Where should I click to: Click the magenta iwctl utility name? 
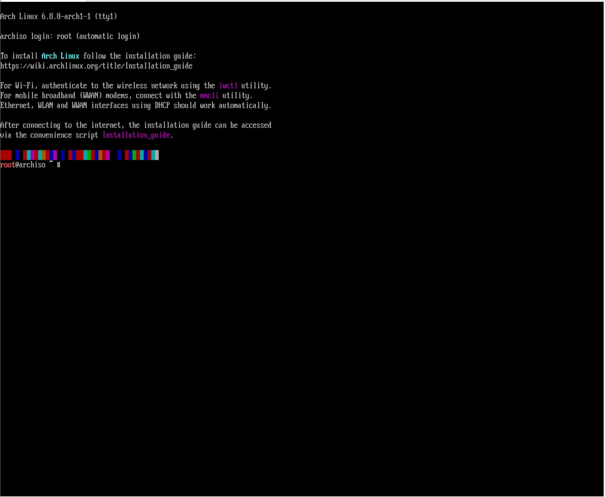pos(228,86)
